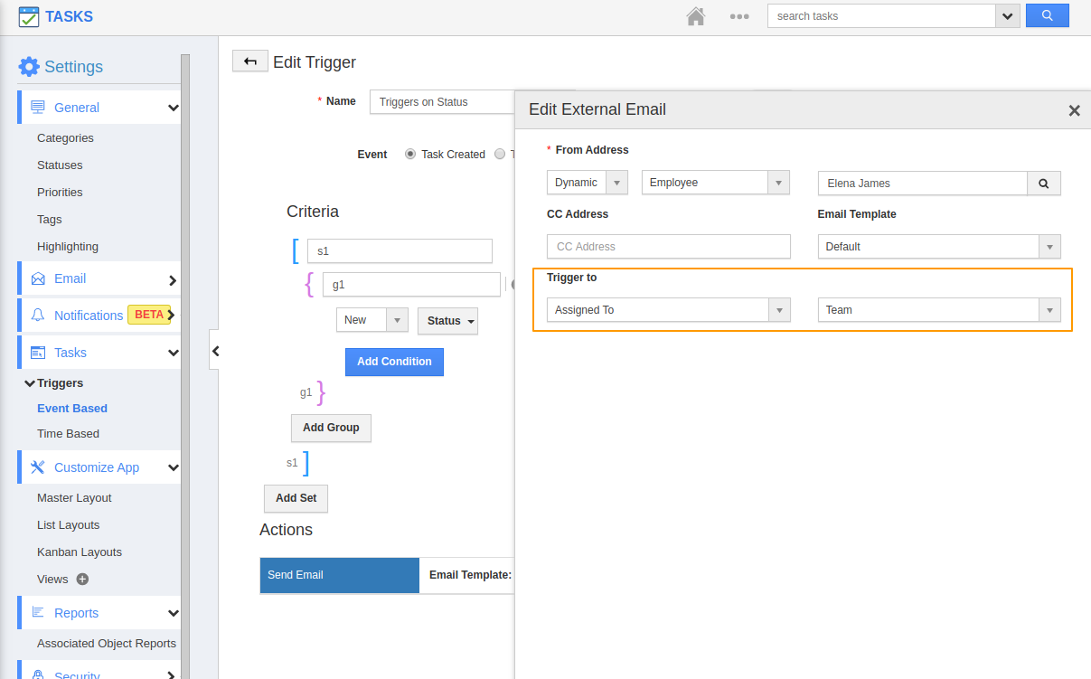Viewport: 1091px width, 679px height.
Task: Click the CC Address input field
Action: tap(669, 247)
